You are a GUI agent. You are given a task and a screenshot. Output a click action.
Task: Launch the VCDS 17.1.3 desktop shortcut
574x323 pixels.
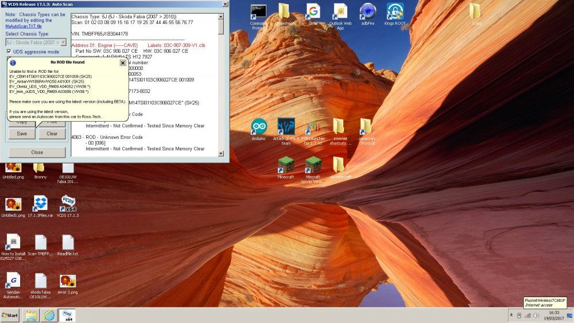click(x=68, y=207)
